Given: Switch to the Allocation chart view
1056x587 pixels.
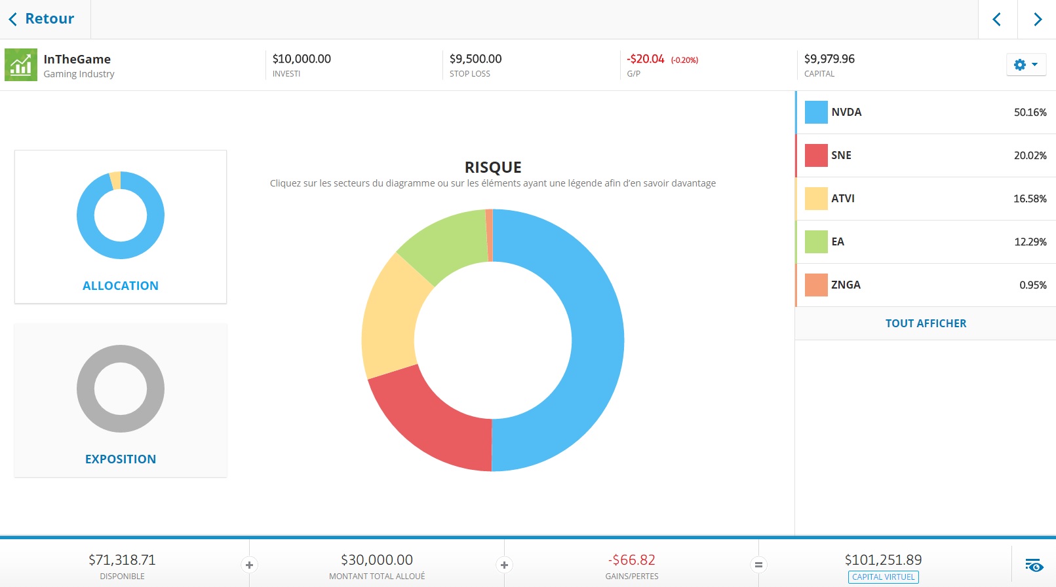Looking at the screenshot, I should pos(121,227).
